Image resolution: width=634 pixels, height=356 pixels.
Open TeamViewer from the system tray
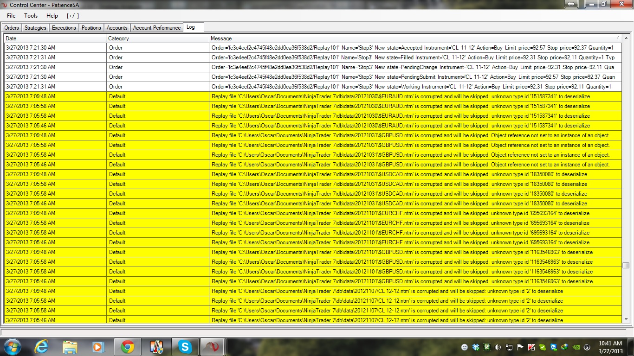[554, 347]
